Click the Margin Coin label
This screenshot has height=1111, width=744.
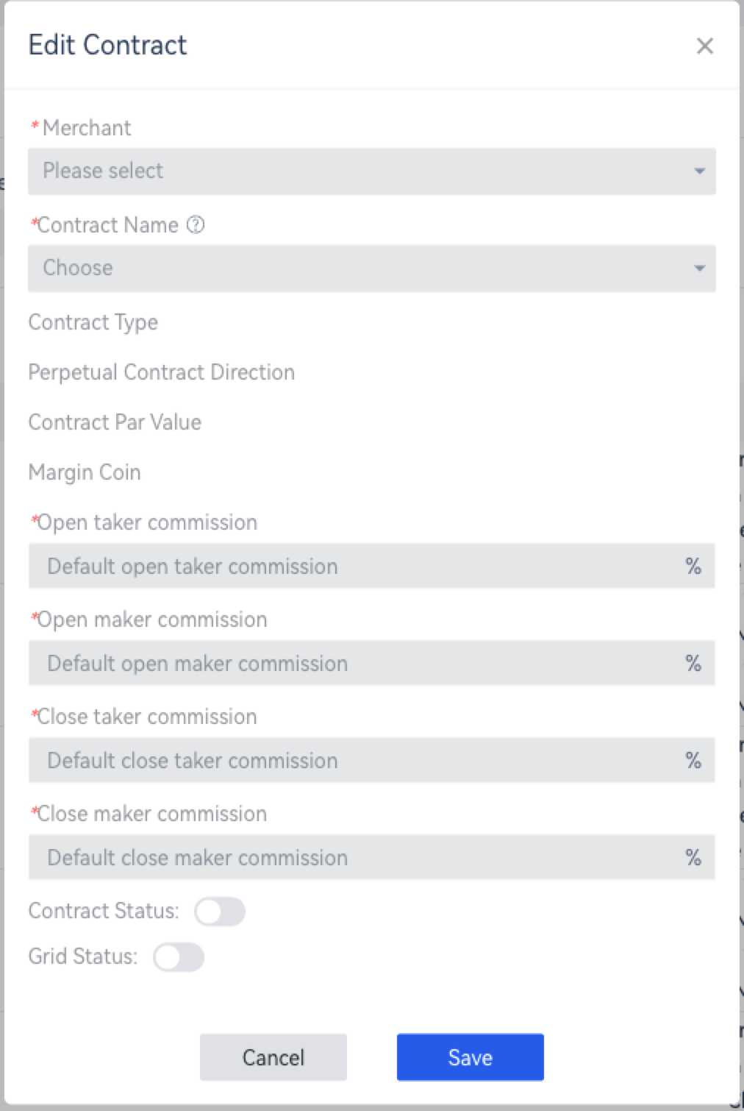[x=85, y=472]
